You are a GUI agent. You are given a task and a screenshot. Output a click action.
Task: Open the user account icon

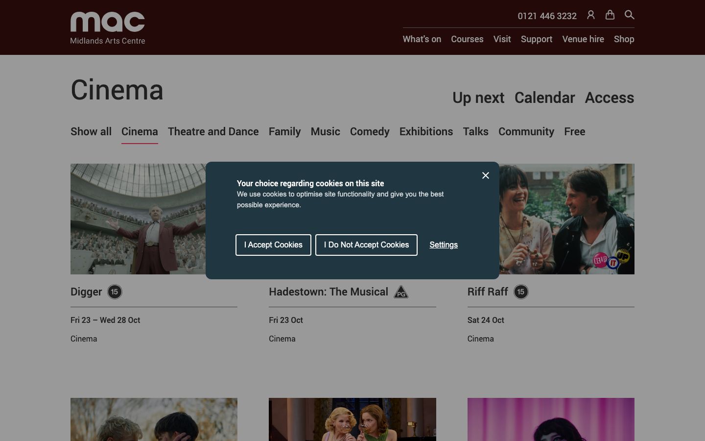pos(591,15)
